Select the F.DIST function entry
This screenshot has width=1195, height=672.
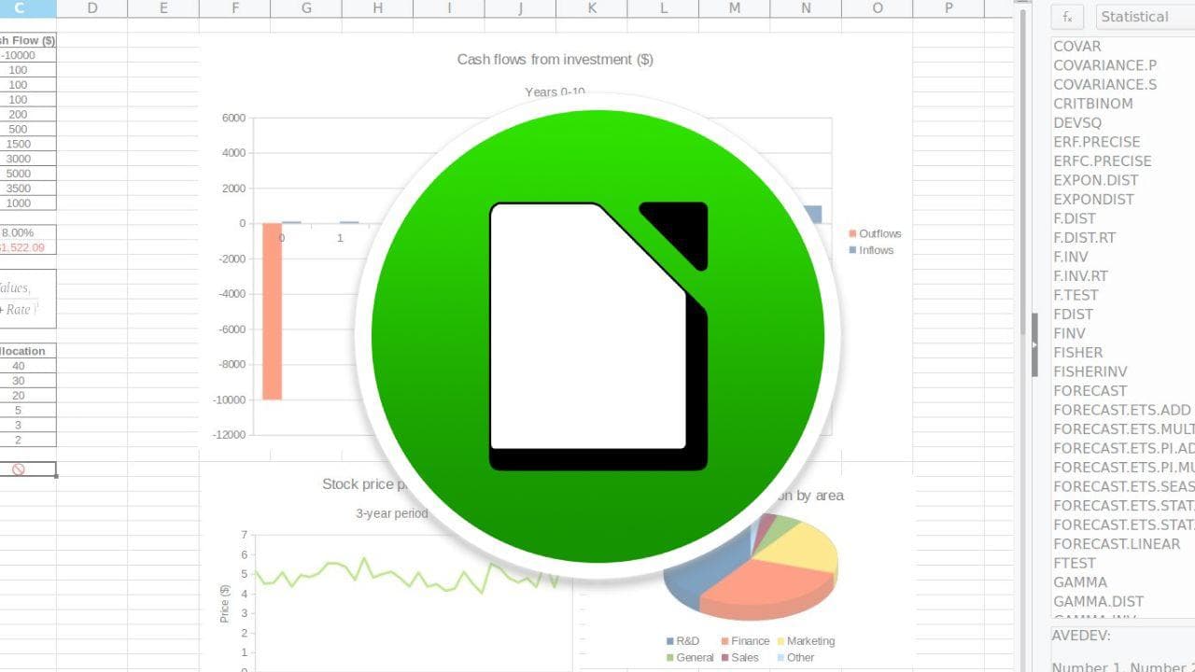pyautogui.click(x=1074, y=218)
